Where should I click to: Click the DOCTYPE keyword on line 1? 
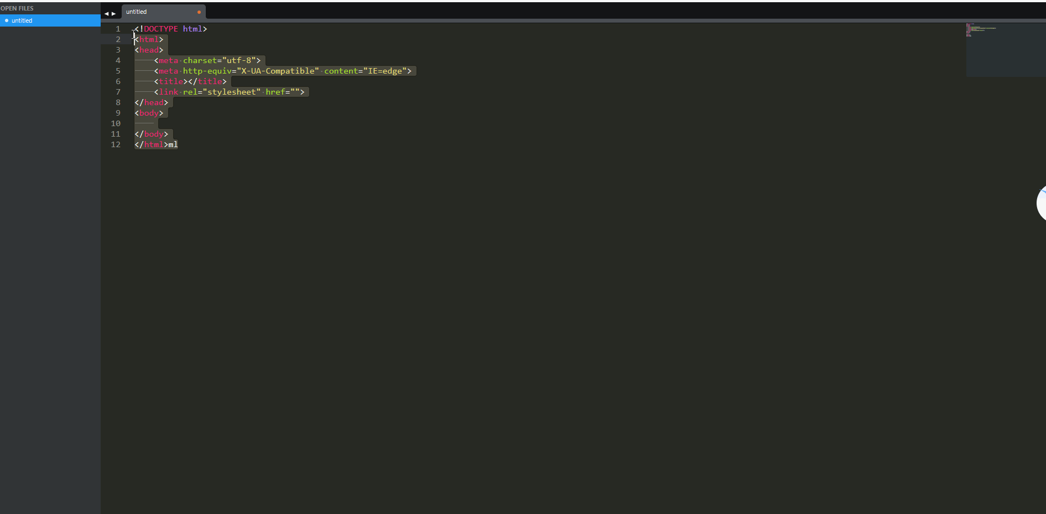coord(161,29)
